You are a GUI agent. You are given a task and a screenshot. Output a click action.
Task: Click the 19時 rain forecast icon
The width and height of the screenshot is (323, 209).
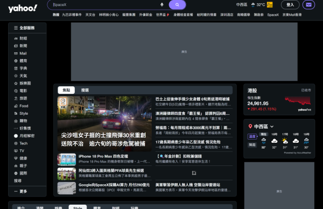coord(306,141)
